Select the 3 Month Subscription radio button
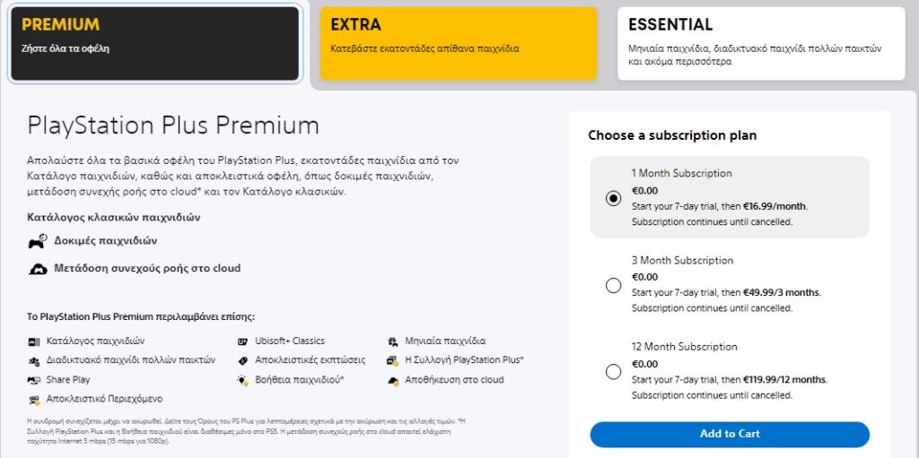 [614, 285]
